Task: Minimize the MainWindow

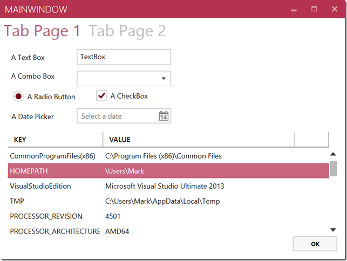Action: (x=294, y=10)
